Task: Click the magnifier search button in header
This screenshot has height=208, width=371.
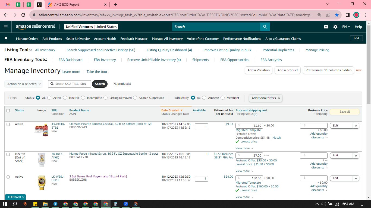Action: click(265, 27)
